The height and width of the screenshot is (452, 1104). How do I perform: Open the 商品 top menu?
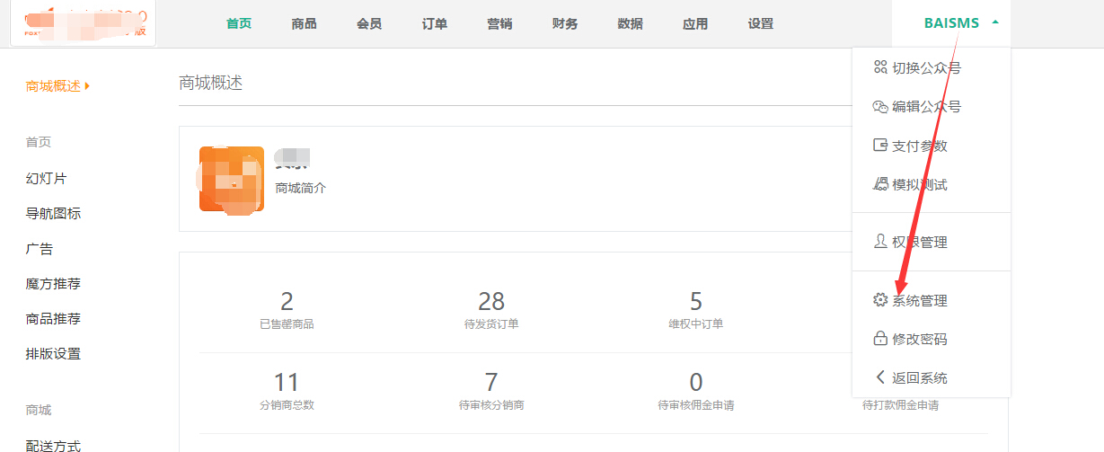[x=304, y=24]
